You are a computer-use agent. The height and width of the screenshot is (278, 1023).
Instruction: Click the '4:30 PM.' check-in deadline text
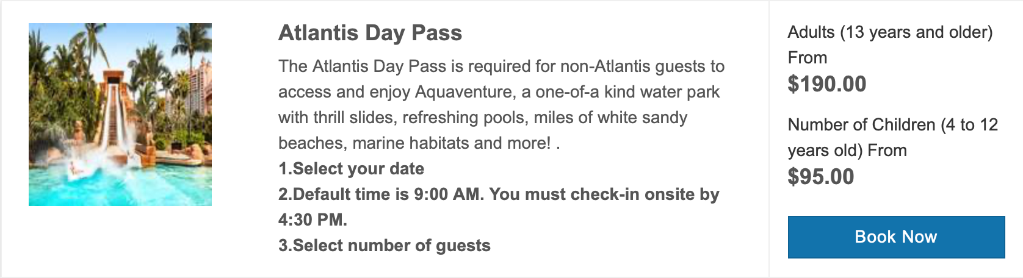(x=313, y=220)
